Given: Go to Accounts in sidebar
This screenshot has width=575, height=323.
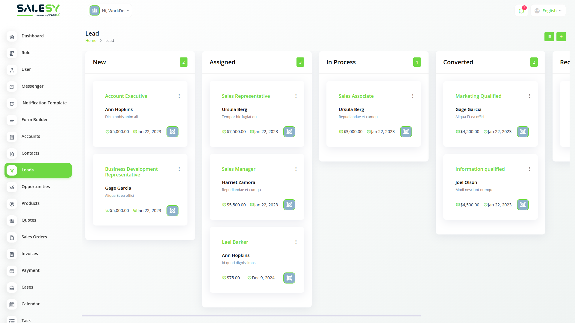Looking at the screenshot, I should pyautogui.click(x=31, y=136).
